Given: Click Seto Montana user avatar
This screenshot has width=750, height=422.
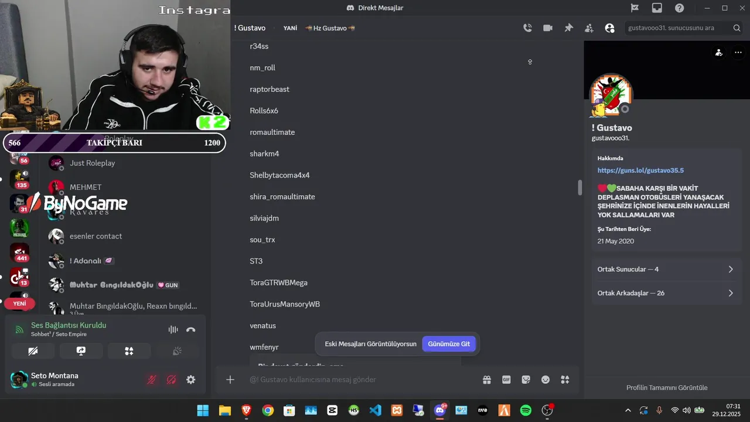Looking at the screenshot, I should (19, 380).
